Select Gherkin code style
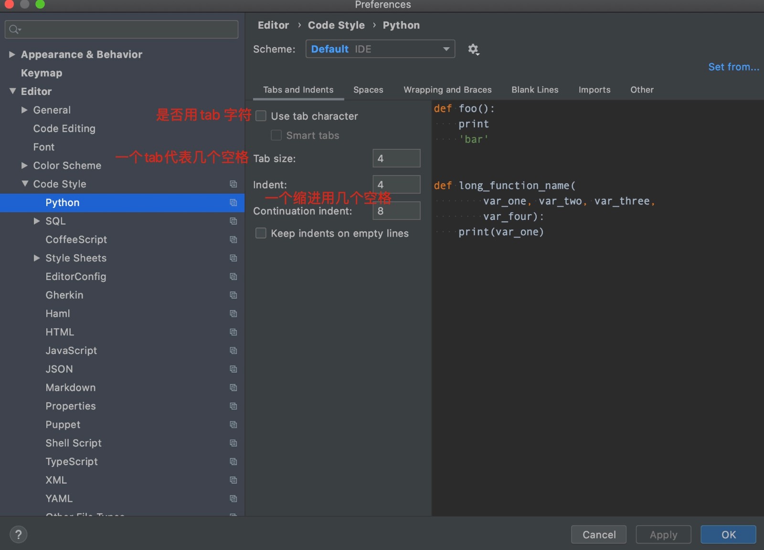 click(64, 295)
